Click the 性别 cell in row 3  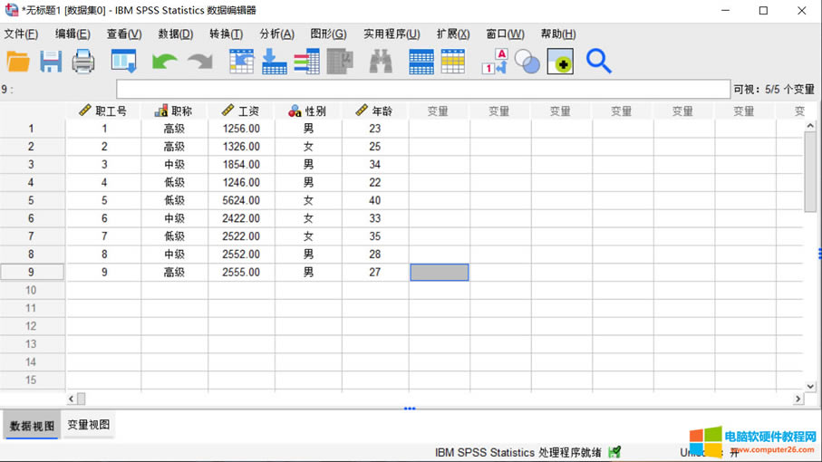pos(308,165)
